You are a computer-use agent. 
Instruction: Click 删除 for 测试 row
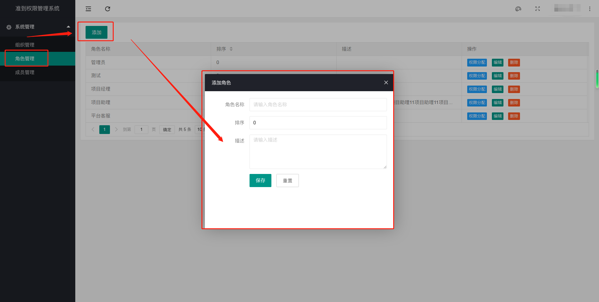pos(514,76)
